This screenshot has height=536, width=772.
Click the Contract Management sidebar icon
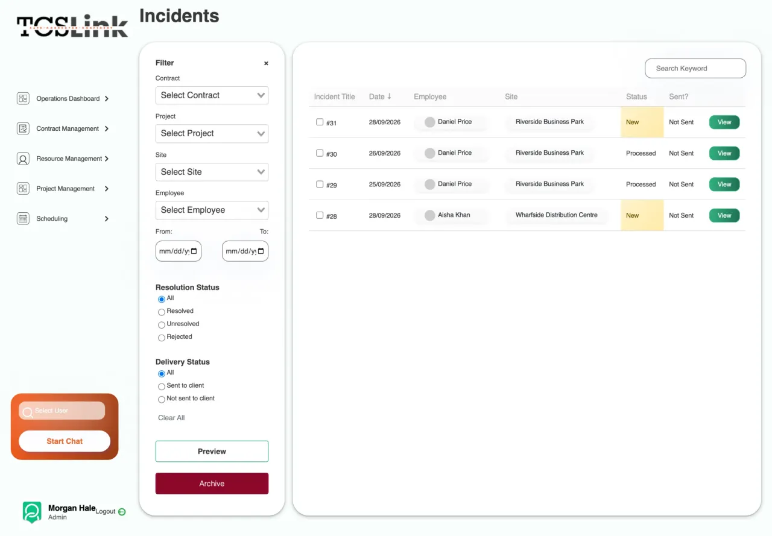[23, 128]
